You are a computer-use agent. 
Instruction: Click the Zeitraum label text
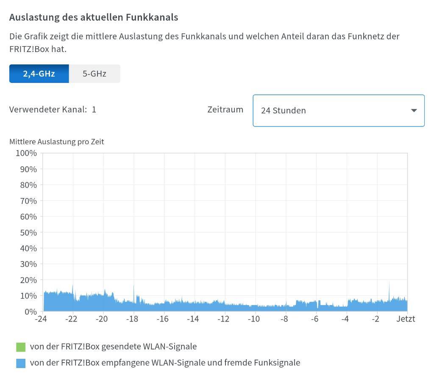(225, 110)
